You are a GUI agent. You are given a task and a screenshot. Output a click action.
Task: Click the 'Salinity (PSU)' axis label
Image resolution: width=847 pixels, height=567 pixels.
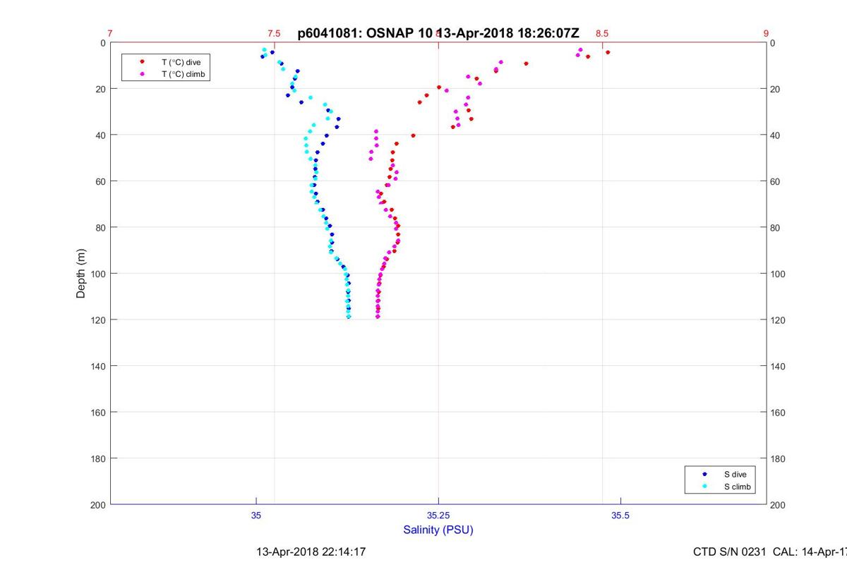pos(438,530)
